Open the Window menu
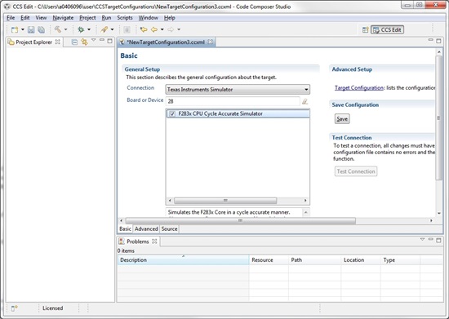 (x=149, y=18)
